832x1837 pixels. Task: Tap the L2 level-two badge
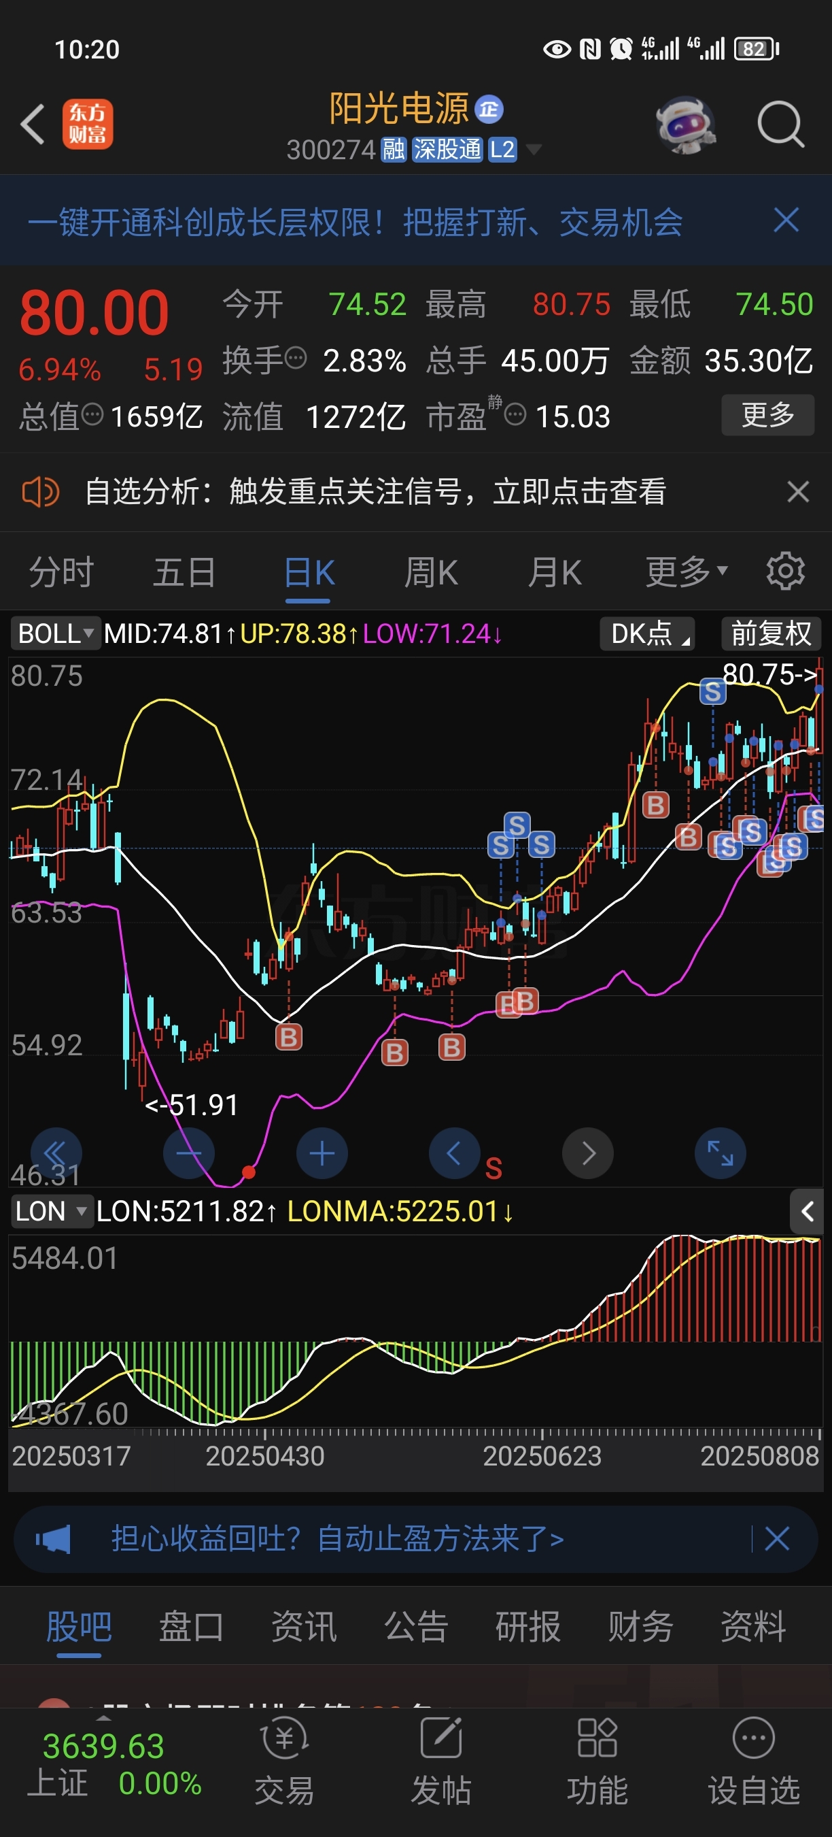(x=502, y=149)
